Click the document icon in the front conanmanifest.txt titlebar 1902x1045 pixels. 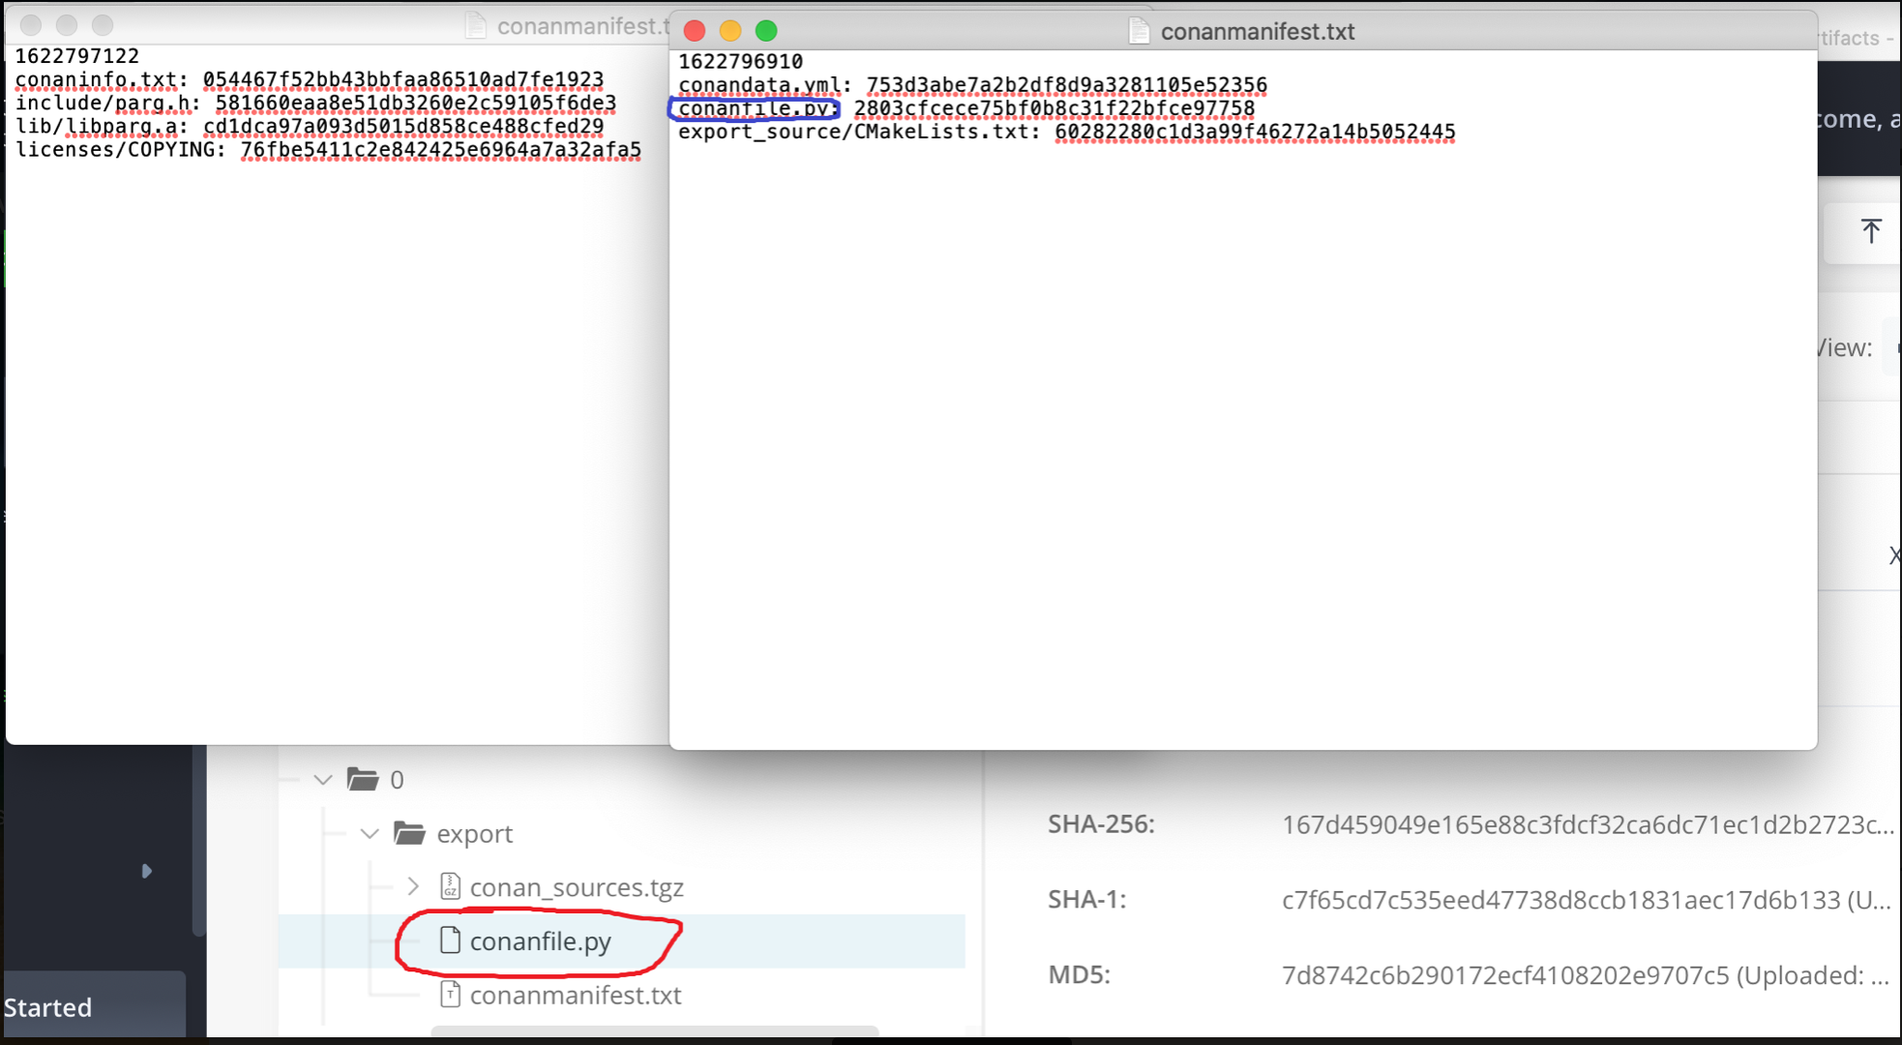point(1138,31)
